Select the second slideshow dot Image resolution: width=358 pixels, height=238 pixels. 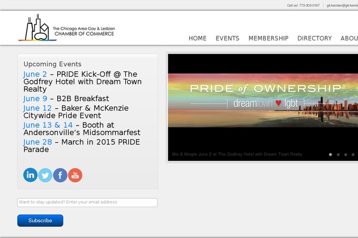point(338,155)
